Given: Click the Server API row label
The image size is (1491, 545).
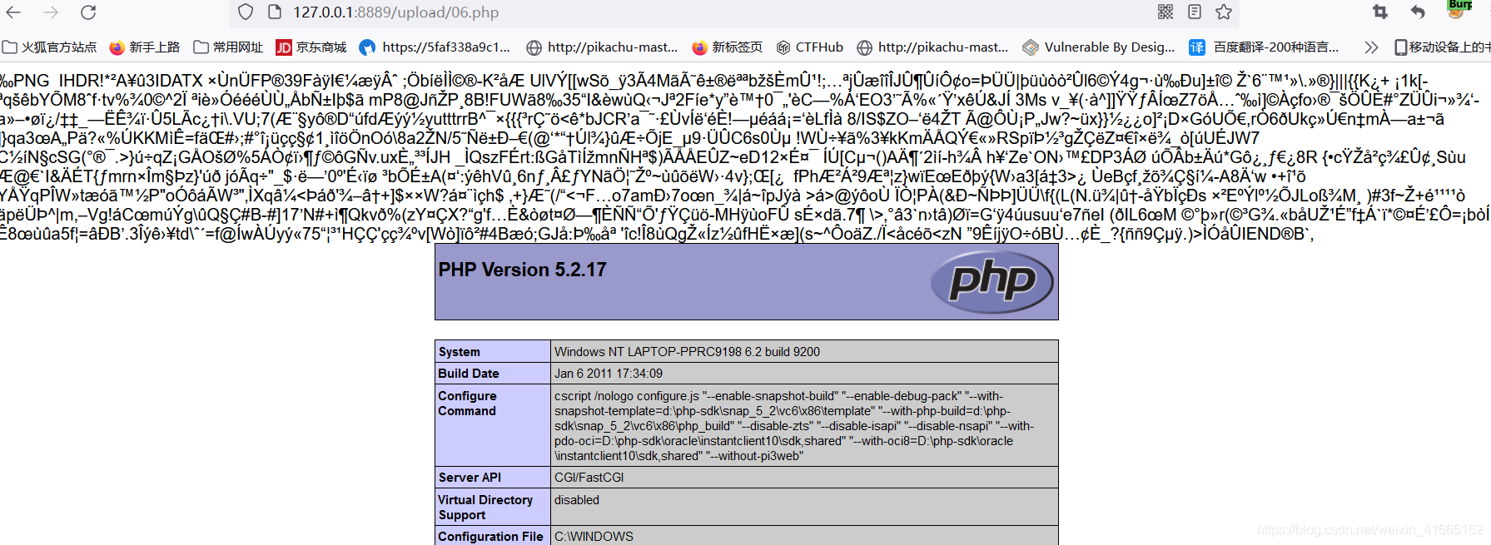Looking at the screenshot, I should (470, 478).
